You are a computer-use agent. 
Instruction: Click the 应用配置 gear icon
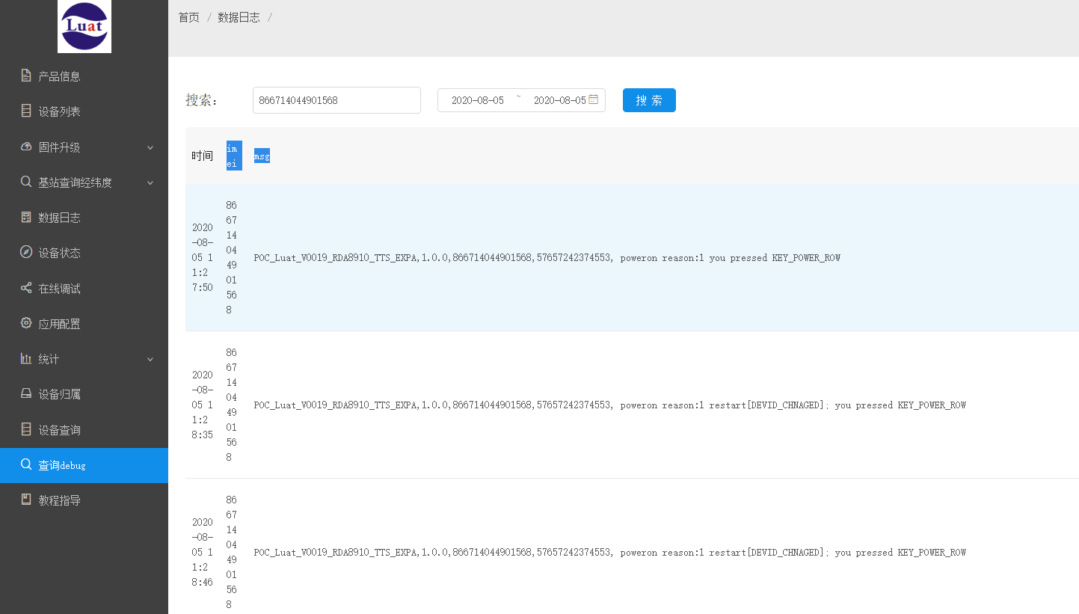coord(26,323)
